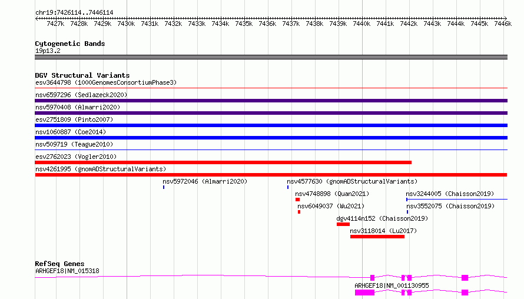Click the dgv4114n152 (Chaisson2019) label
This screenshot has width=524, height=299.
(382, 218)
